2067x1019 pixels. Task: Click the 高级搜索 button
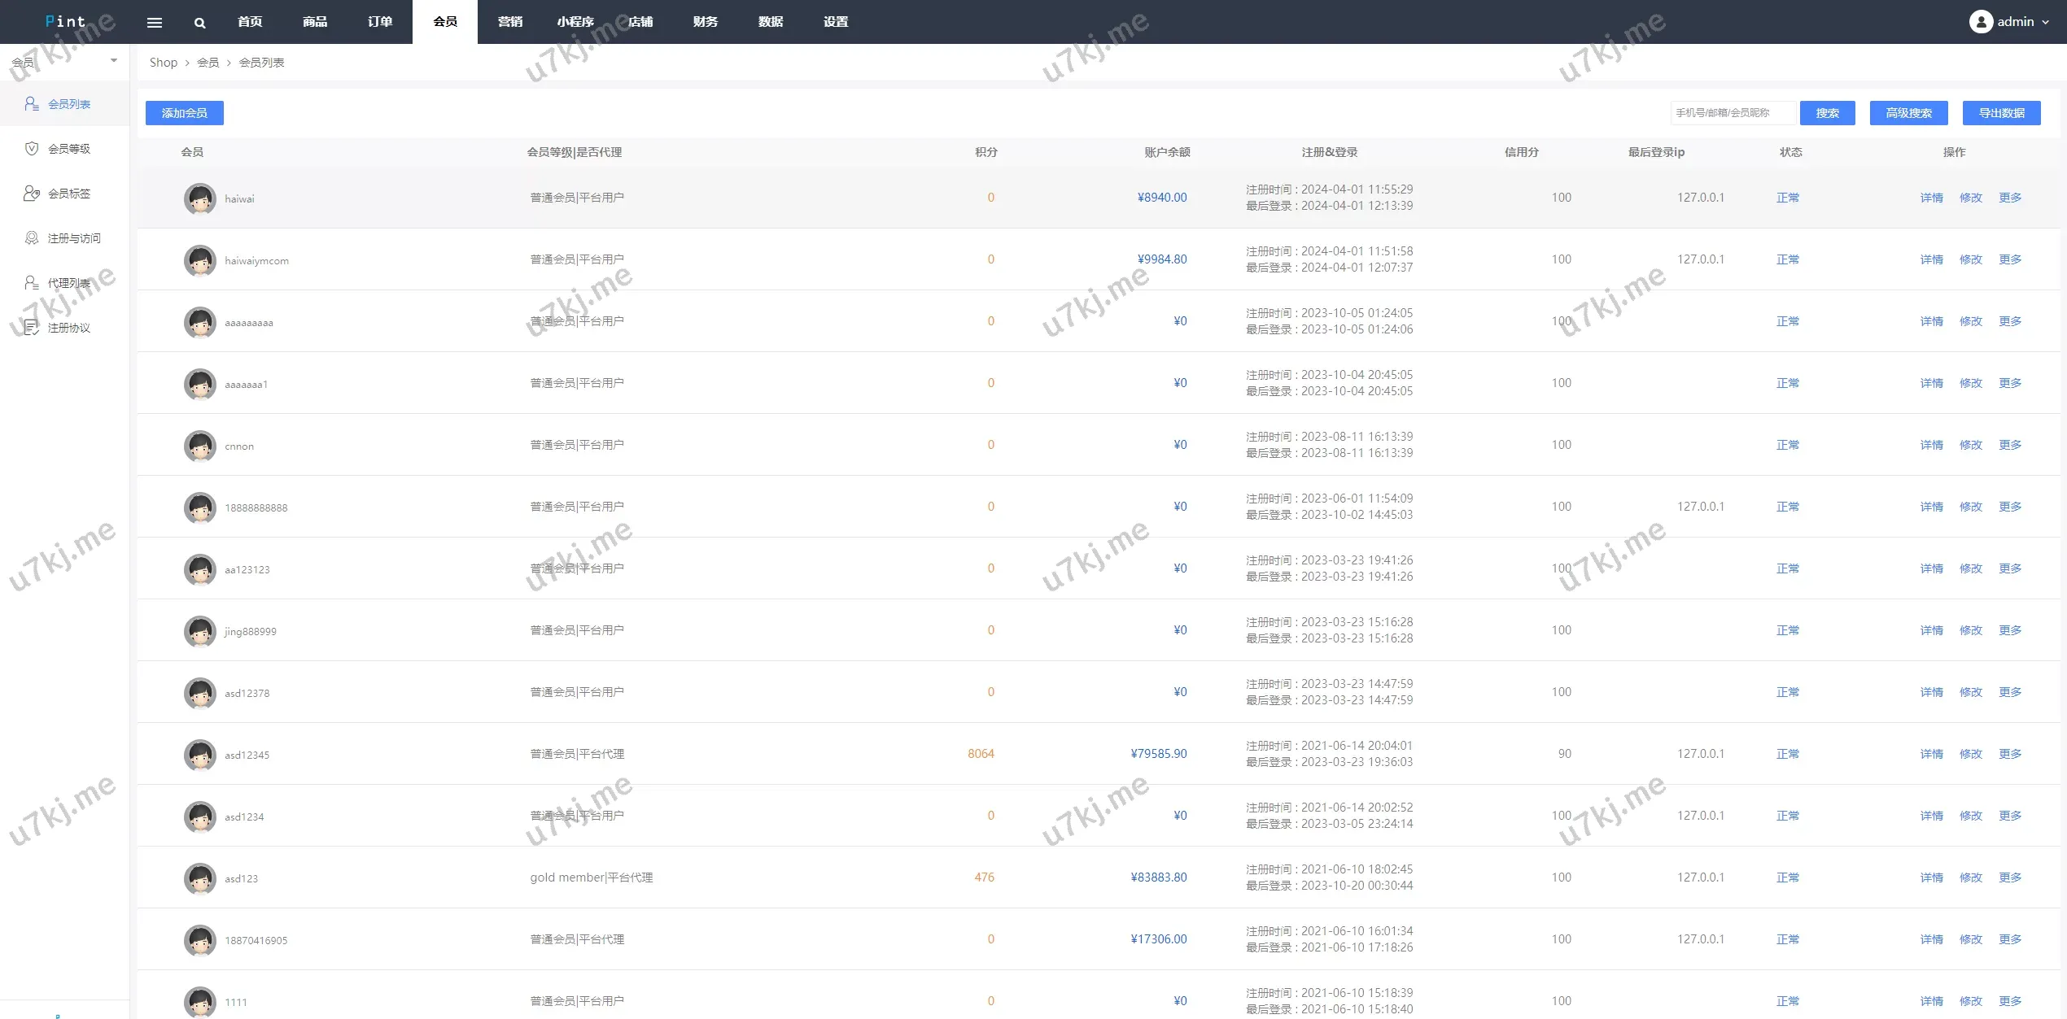pos(1908,113)
